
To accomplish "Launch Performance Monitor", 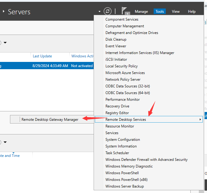I will coord(122,100).
